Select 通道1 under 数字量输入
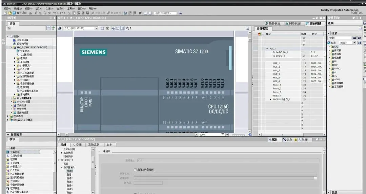Image resolution: width=366 pixels, height=194 pixels. click(x=69, y=174)
